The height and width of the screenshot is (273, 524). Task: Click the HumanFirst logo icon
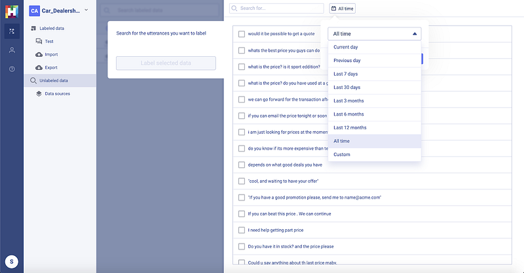[12, 11]
